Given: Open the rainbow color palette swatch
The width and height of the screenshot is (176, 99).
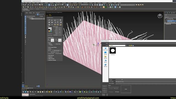Looking at the screenshot, I should [x=50, y=31].
